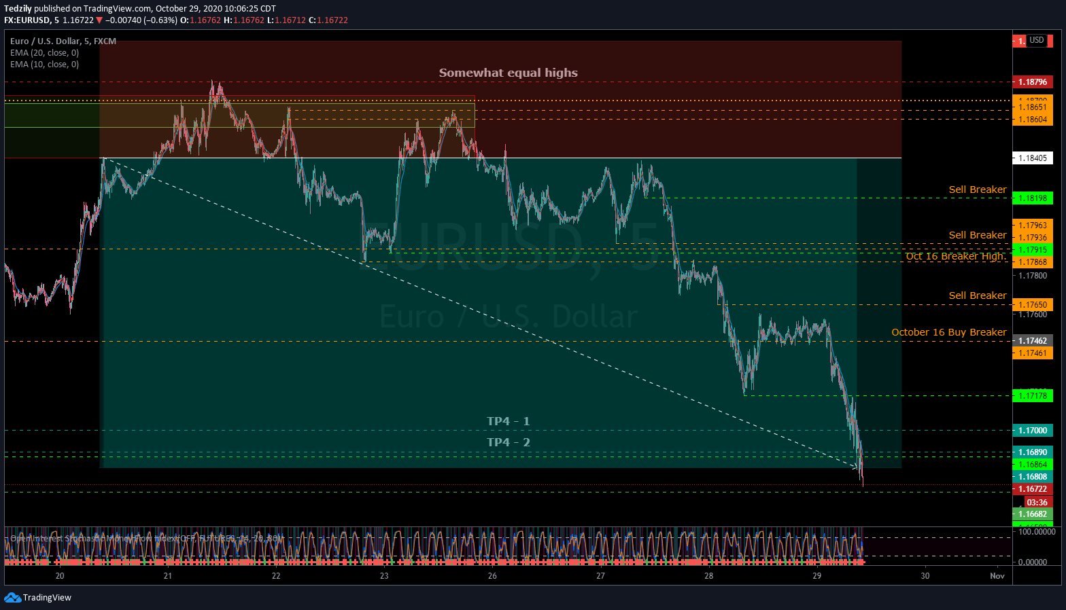Screen dimensions: 1066x610
Task: Click the orange 1.17936 price tag
Action: (1032, 237)
